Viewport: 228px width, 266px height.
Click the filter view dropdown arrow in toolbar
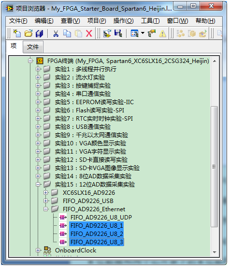(143, 33)
